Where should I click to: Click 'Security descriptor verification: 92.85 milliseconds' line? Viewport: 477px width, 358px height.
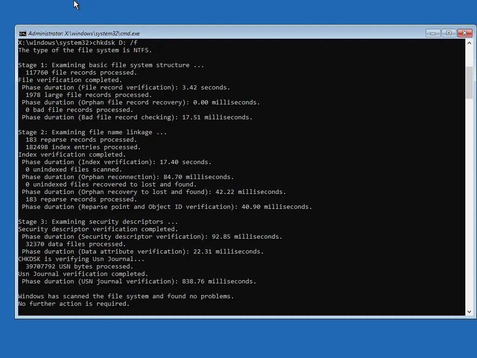152,236
